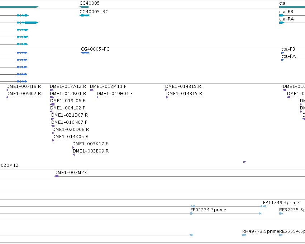
Task: Click the DME1-009I02.R label
Action: 24,93
